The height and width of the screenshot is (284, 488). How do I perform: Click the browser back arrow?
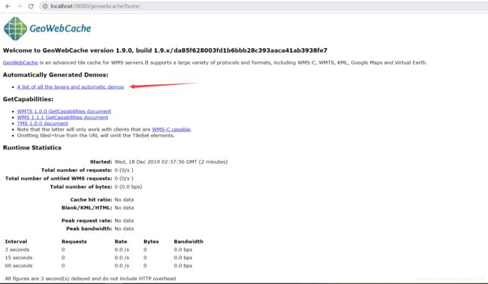[x=8, y=6]
